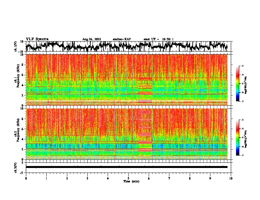Click the ch.1 colorbar "log(PSD)" units label

pyautogui.click(x=246, y=85)
